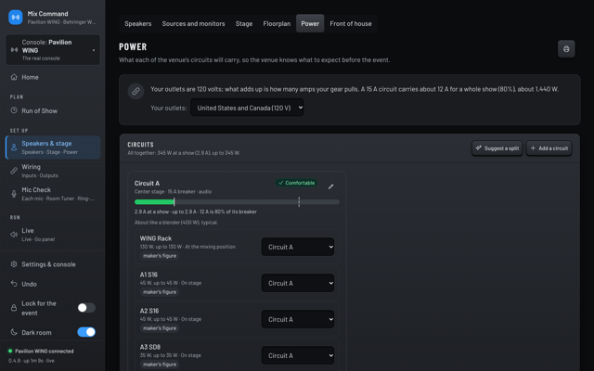Image resolution: width=594 pixels, height=371 pixels.
Task: Click the maker's figure tag under A2 S16
Action: (160, 328)
